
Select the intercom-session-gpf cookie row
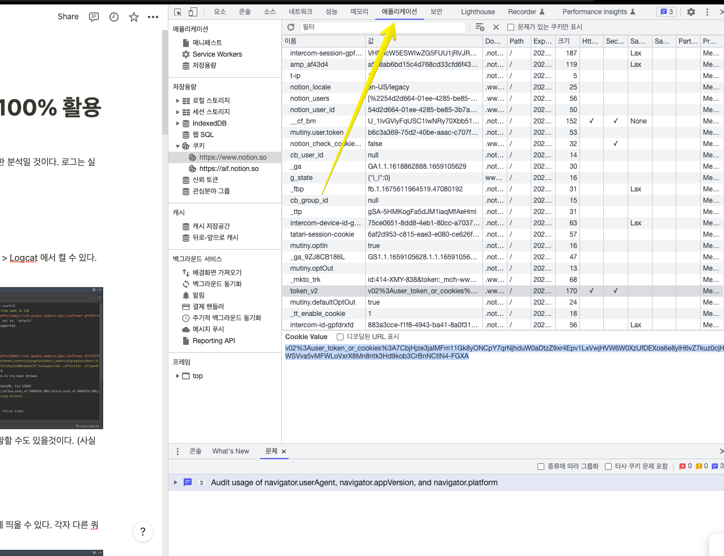(503, 53)
